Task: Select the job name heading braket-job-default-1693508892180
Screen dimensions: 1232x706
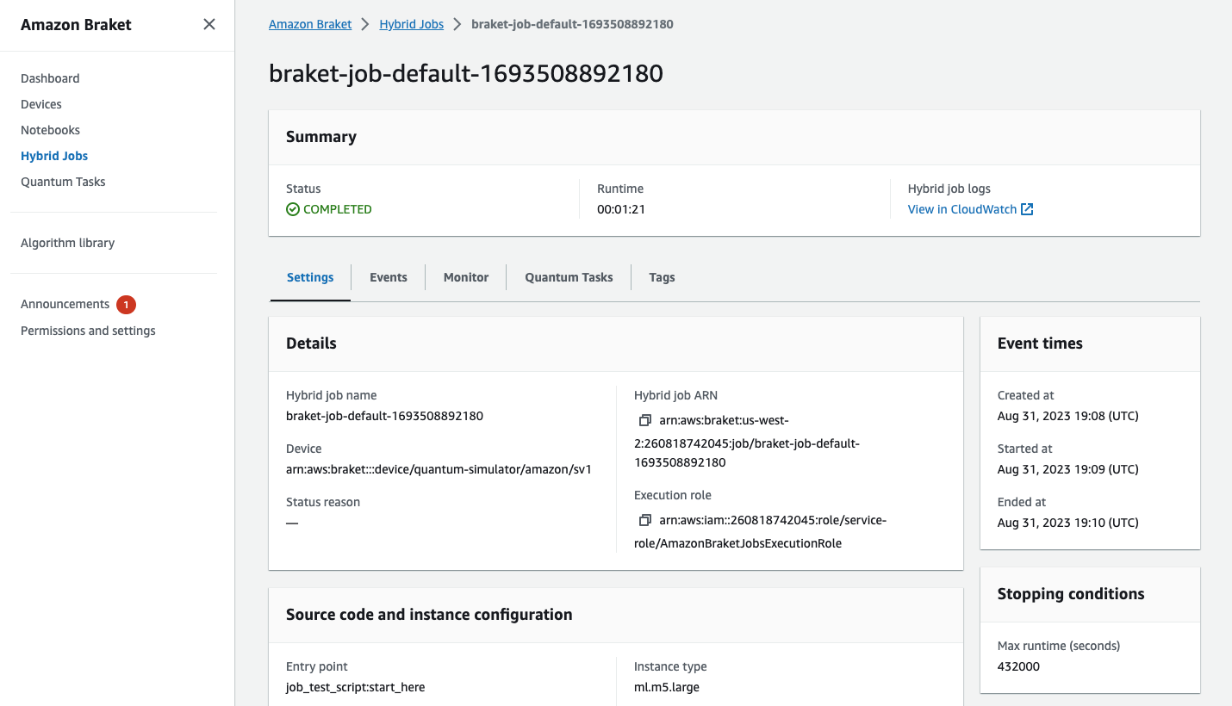Action: 466,73
